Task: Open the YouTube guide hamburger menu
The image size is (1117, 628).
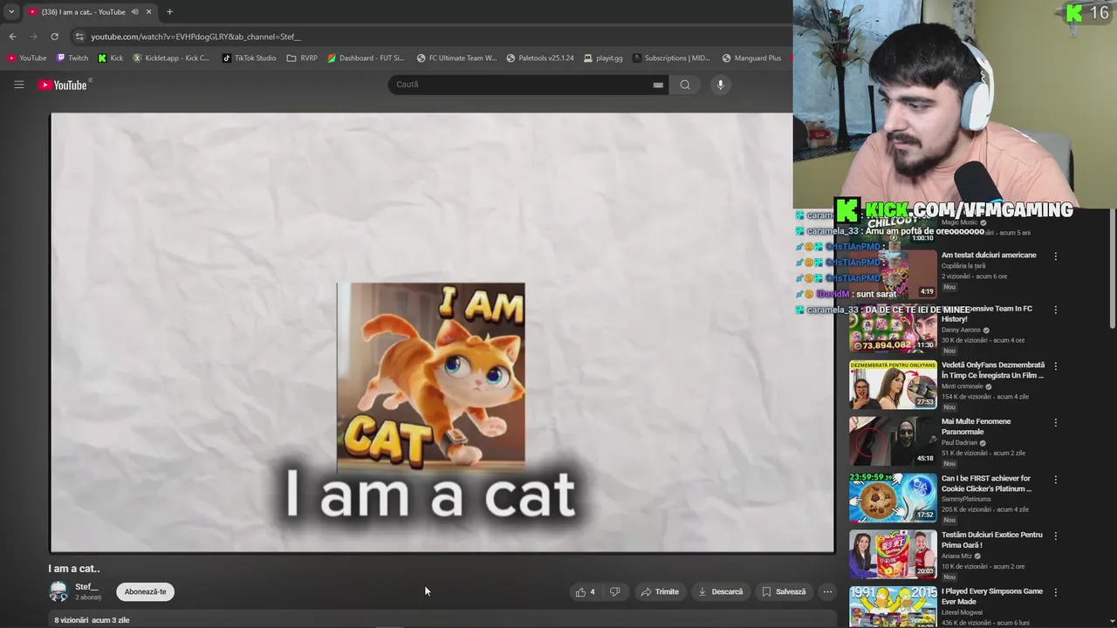Action: click(18, 85)
